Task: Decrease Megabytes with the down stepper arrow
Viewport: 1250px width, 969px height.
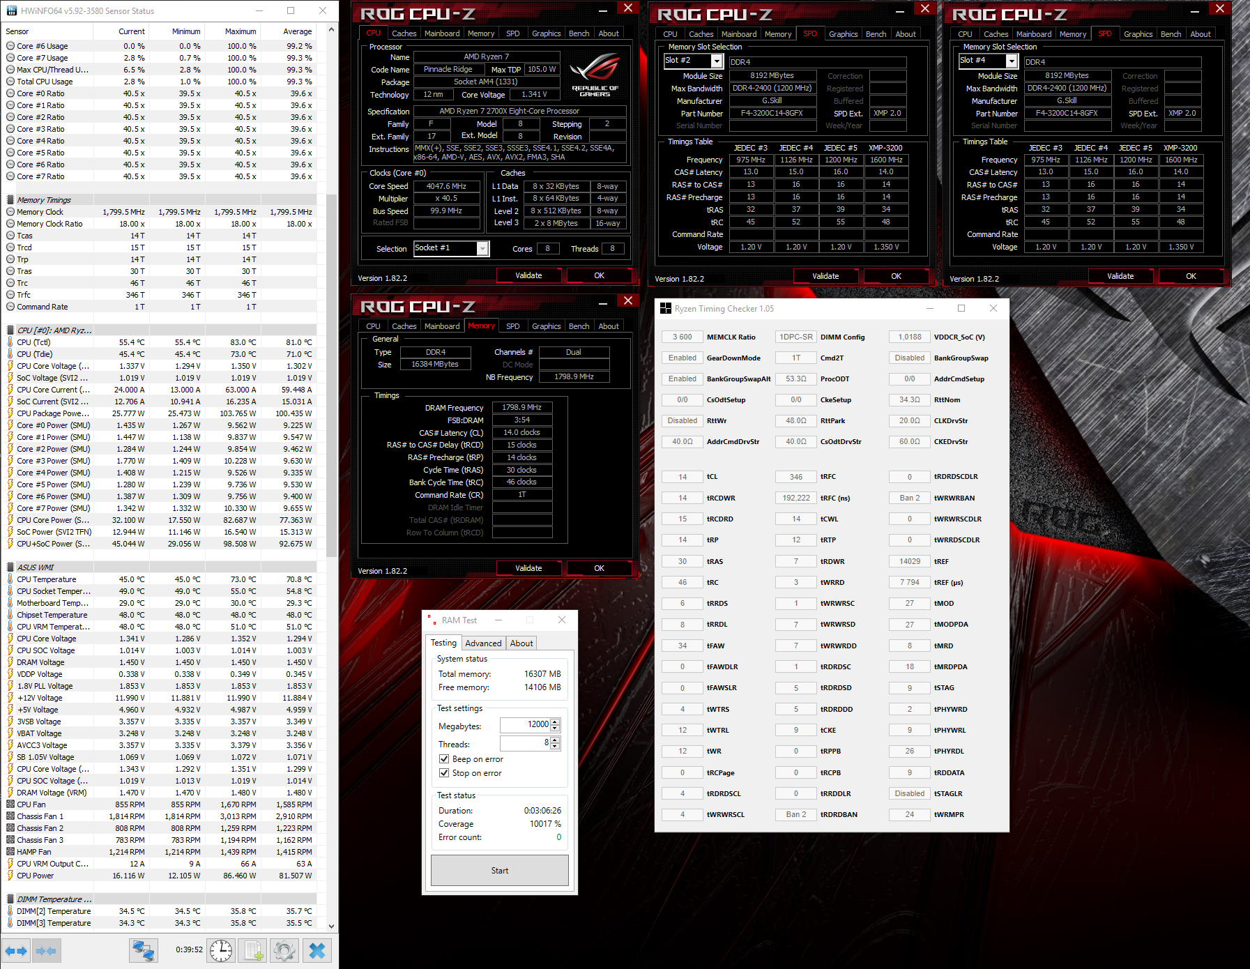Action: click(555, 728)
